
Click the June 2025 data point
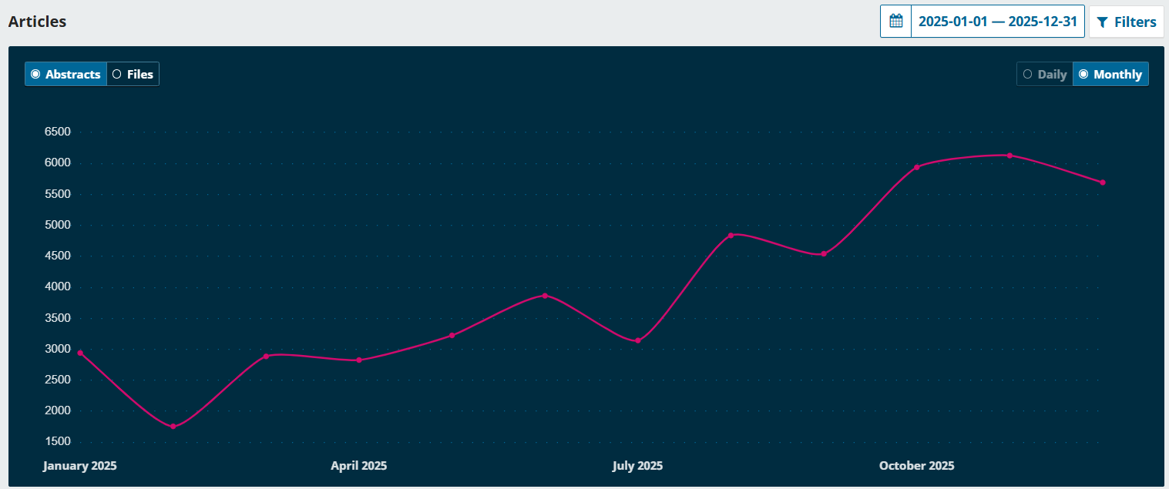(545, 296)
